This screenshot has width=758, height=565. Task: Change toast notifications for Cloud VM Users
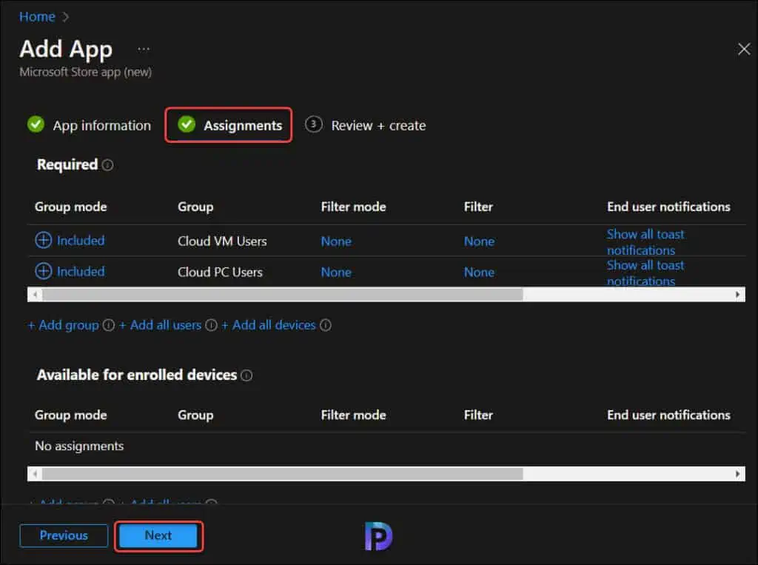pos(645,242)
